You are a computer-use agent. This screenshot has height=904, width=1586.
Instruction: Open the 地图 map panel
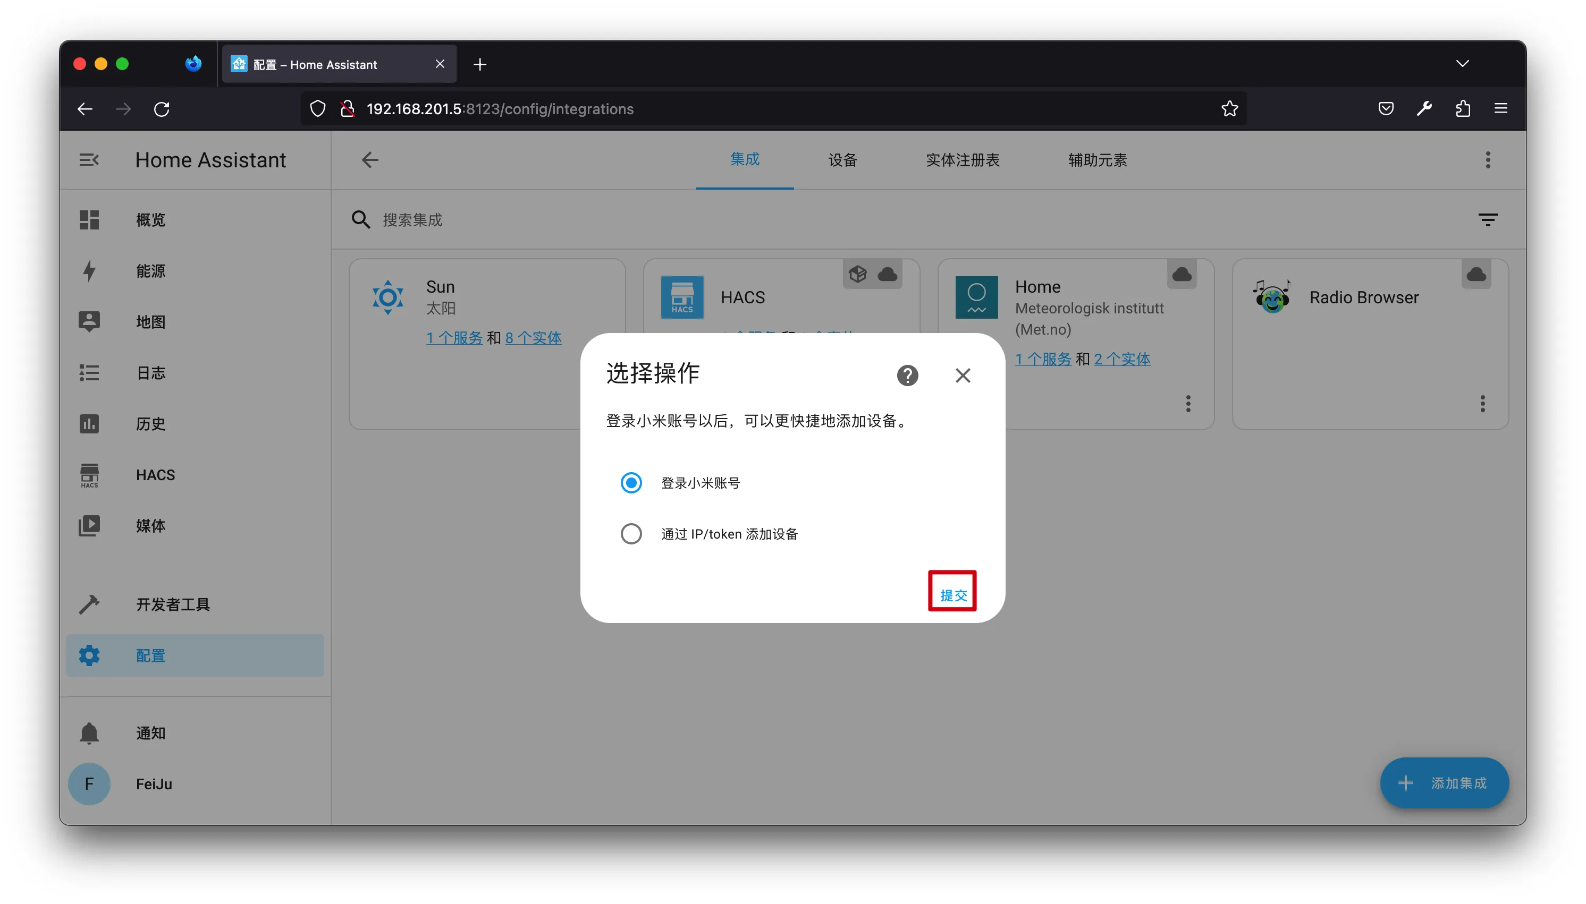point(195,322)
